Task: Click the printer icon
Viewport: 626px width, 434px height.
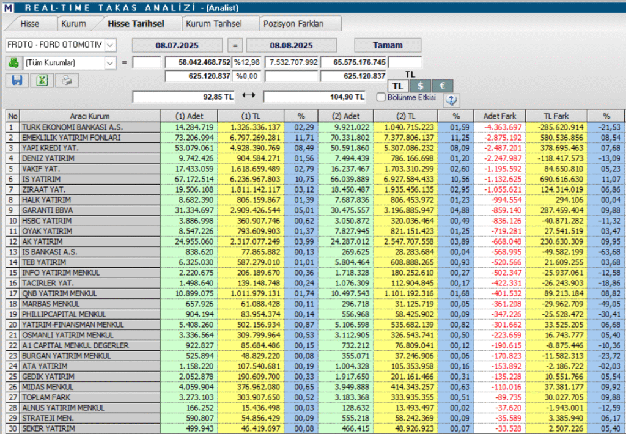Action: coord(67,80)
